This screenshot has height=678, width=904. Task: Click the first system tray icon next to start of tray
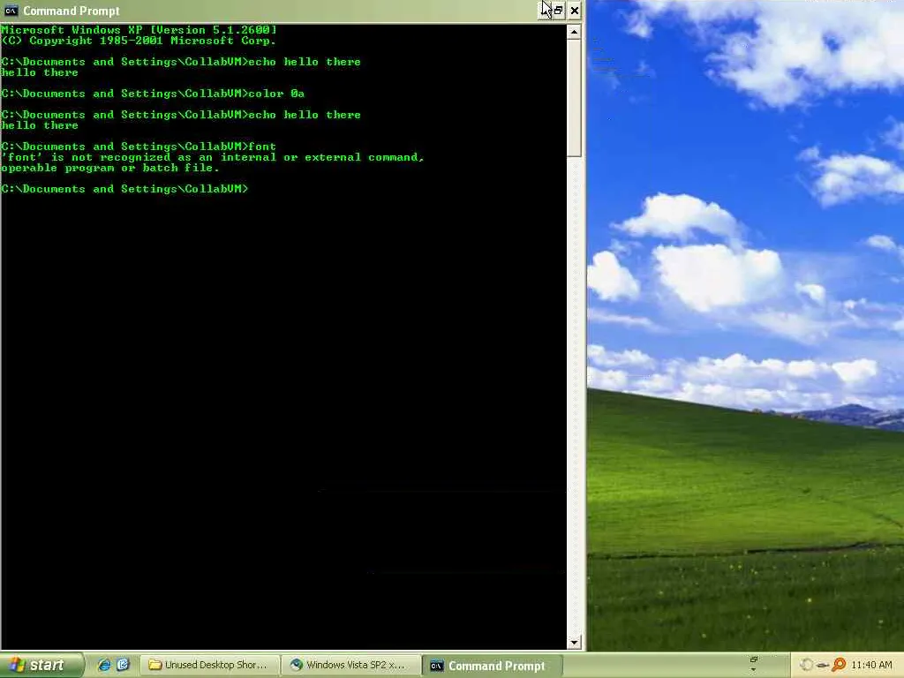806,665
